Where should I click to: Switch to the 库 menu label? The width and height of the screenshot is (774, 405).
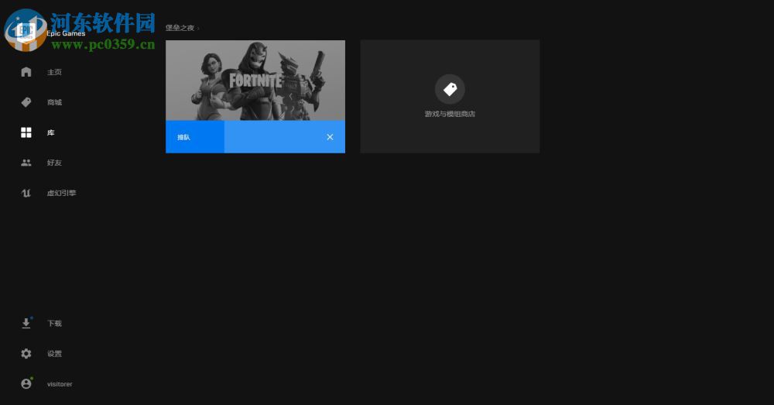click(51, 132)
